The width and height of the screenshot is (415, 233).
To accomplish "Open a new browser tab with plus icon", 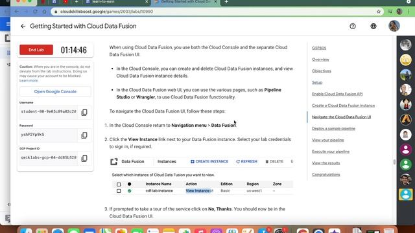I will click(226, 2).
